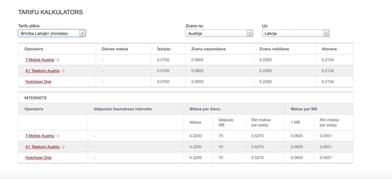Click the Zvanu veikšana column header
Screen dimensions: 392x179
click(274, 49)
